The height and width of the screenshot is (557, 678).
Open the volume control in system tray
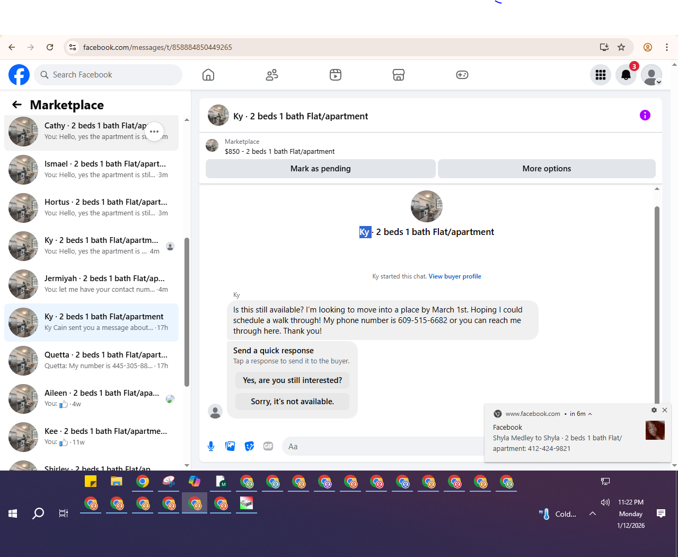pos(605,502)
